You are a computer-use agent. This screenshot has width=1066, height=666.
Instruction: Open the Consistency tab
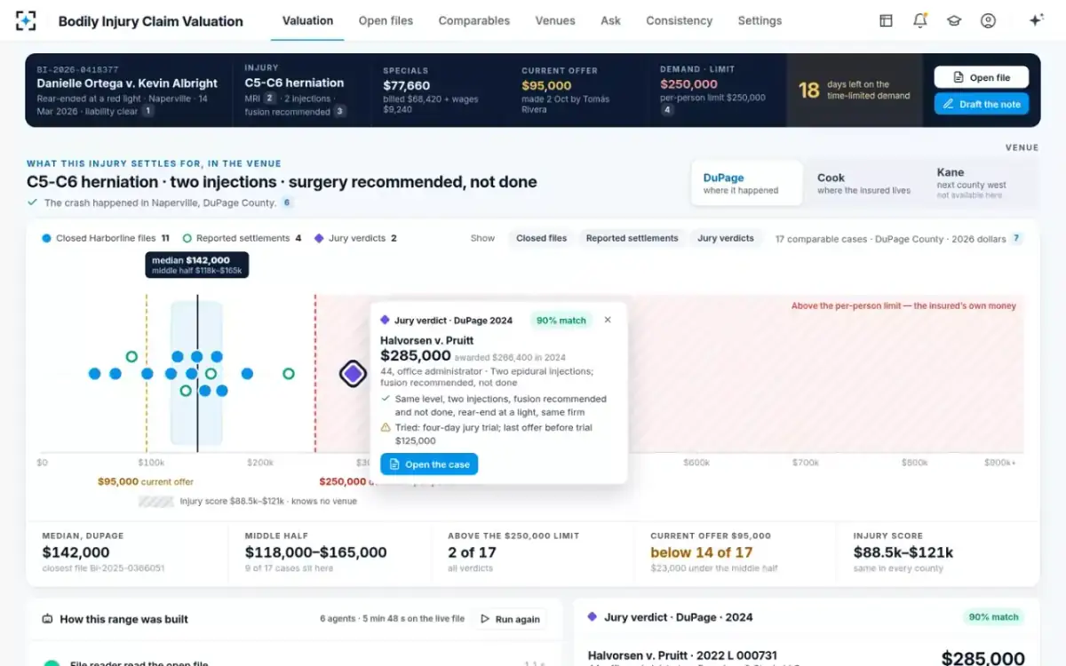[x=680, y=20]
